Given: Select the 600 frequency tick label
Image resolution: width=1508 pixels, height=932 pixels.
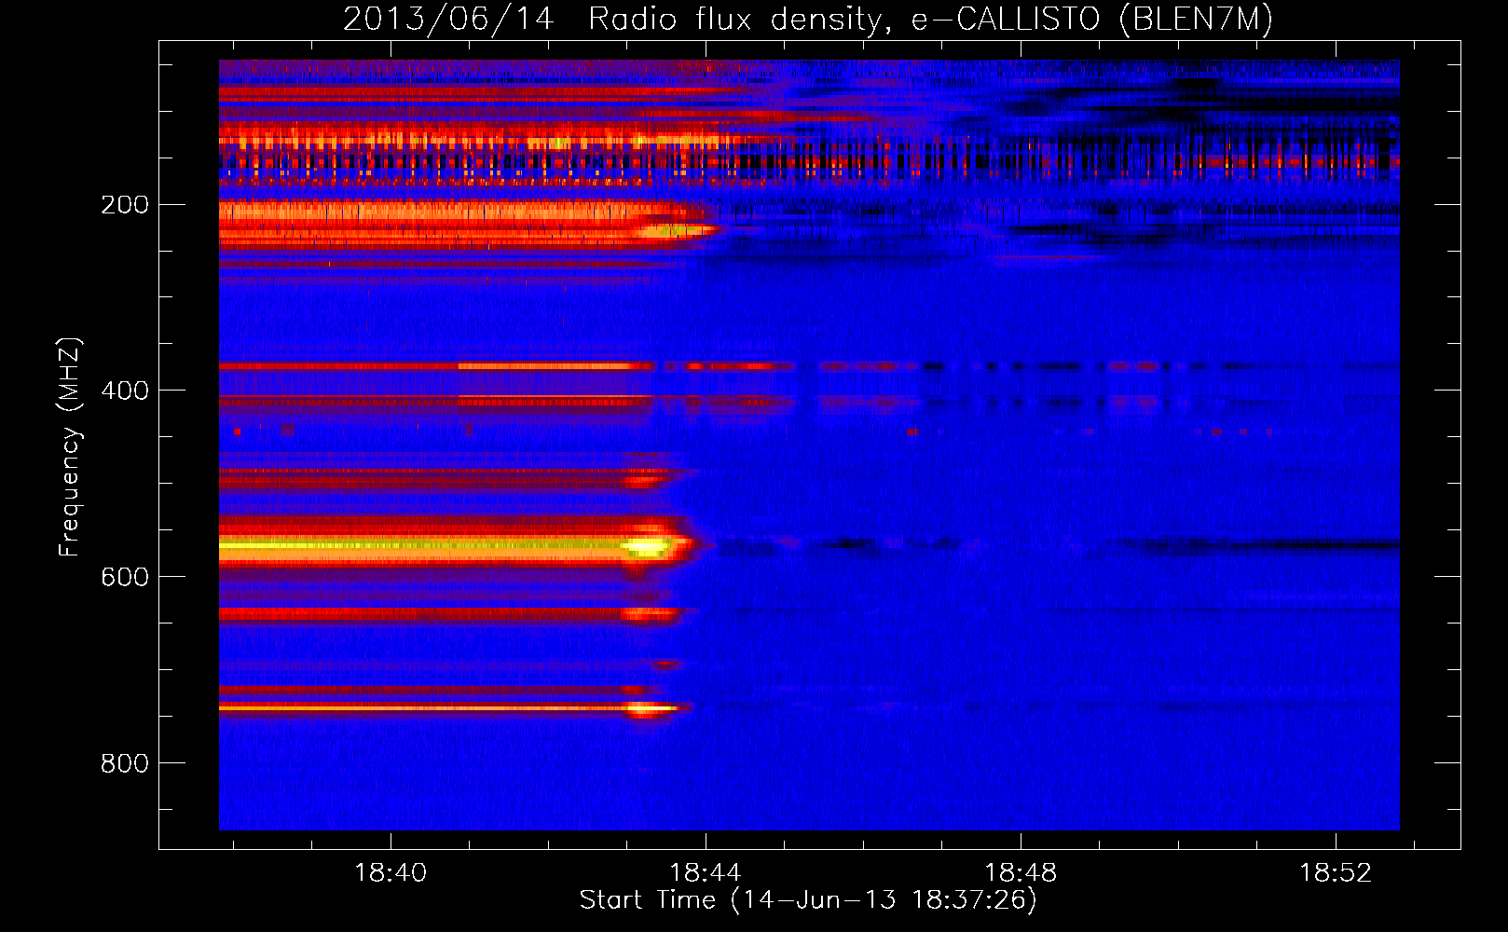Looking at the screenshot, I should 125,577.
